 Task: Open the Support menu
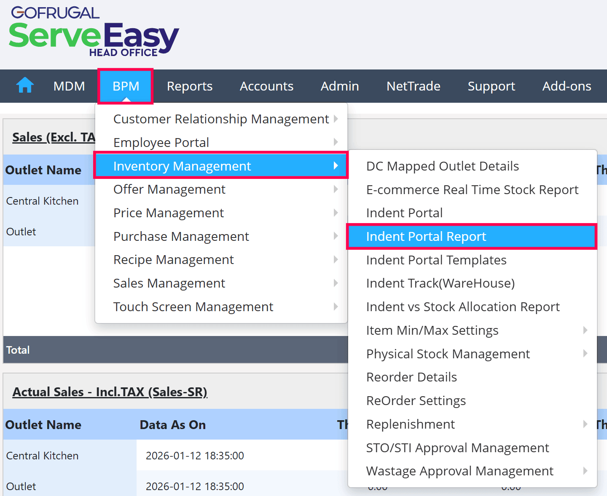coord(492,86)
